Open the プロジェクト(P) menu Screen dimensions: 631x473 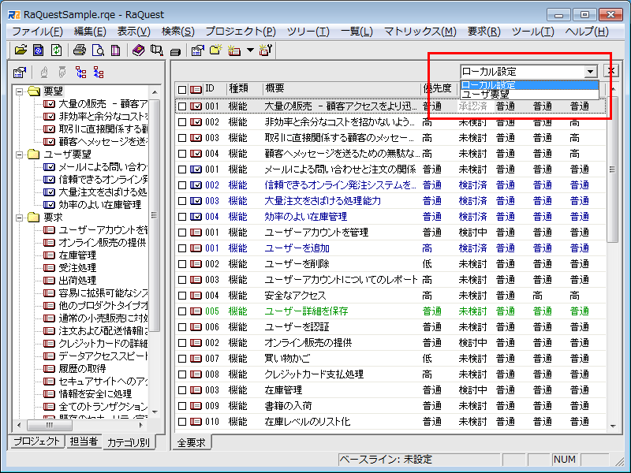[x=241, y=32]
